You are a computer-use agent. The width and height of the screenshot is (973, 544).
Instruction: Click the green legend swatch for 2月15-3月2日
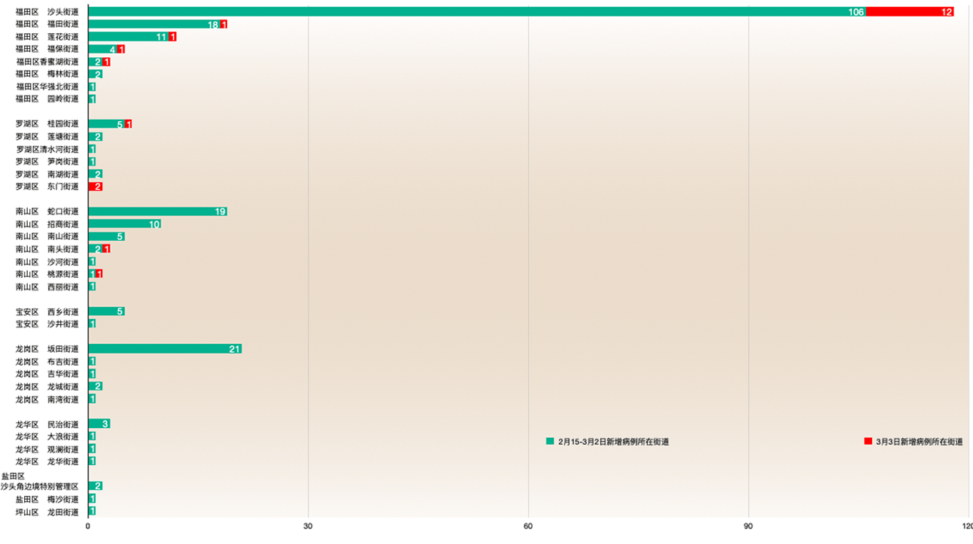(550, 442)
